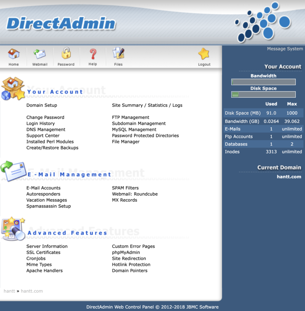The image size is (305, 311).
Task: Click the E-Mails row label
Action: 233,129
